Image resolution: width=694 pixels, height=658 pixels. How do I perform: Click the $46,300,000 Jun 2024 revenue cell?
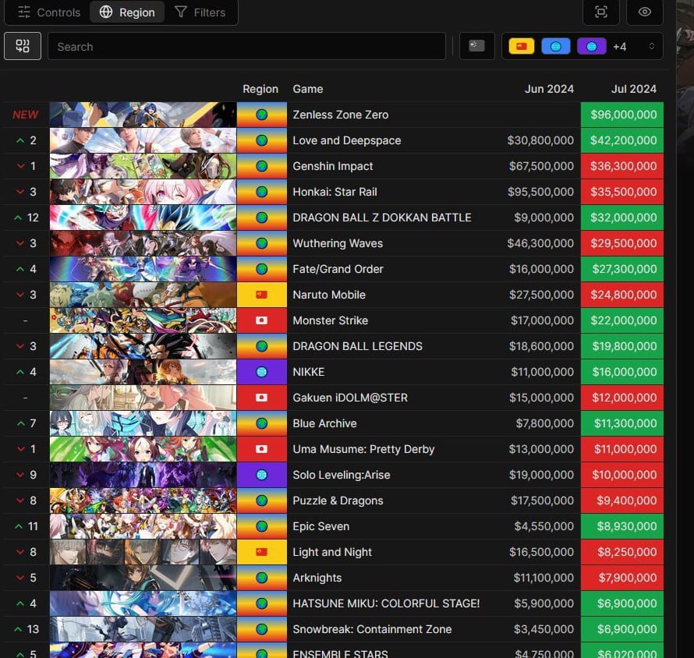tap(540, 243)
